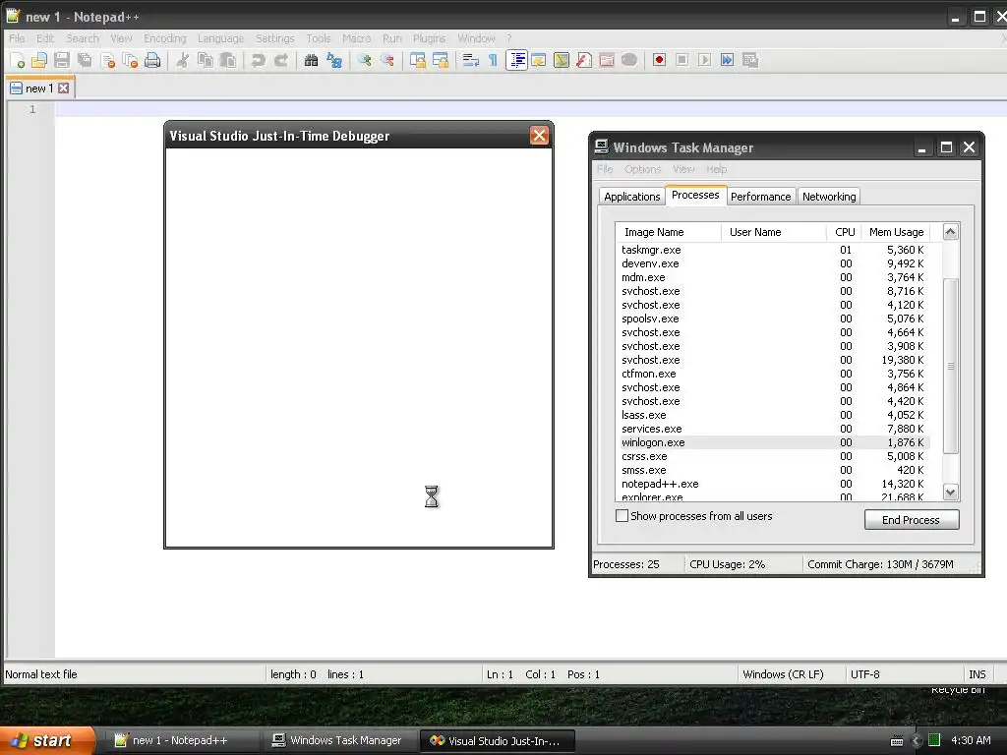Toggle the Word Wrap icon
The width and height of the screenshot is (1007, 755).
pyautogui.click(x=471, y=60)
